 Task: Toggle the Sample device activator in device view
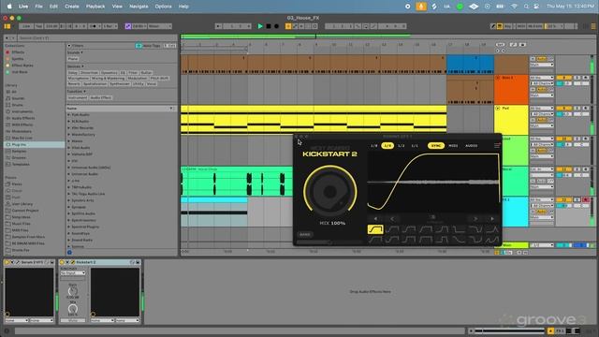(x=7, y=262)
